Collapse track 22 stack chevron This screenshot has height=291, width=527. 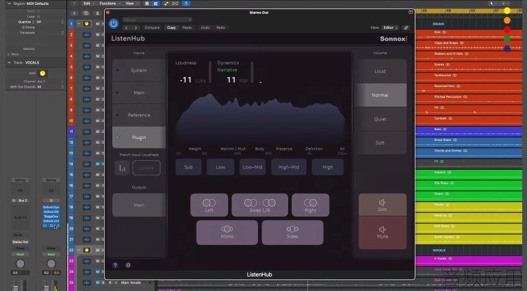pos(79,250)
